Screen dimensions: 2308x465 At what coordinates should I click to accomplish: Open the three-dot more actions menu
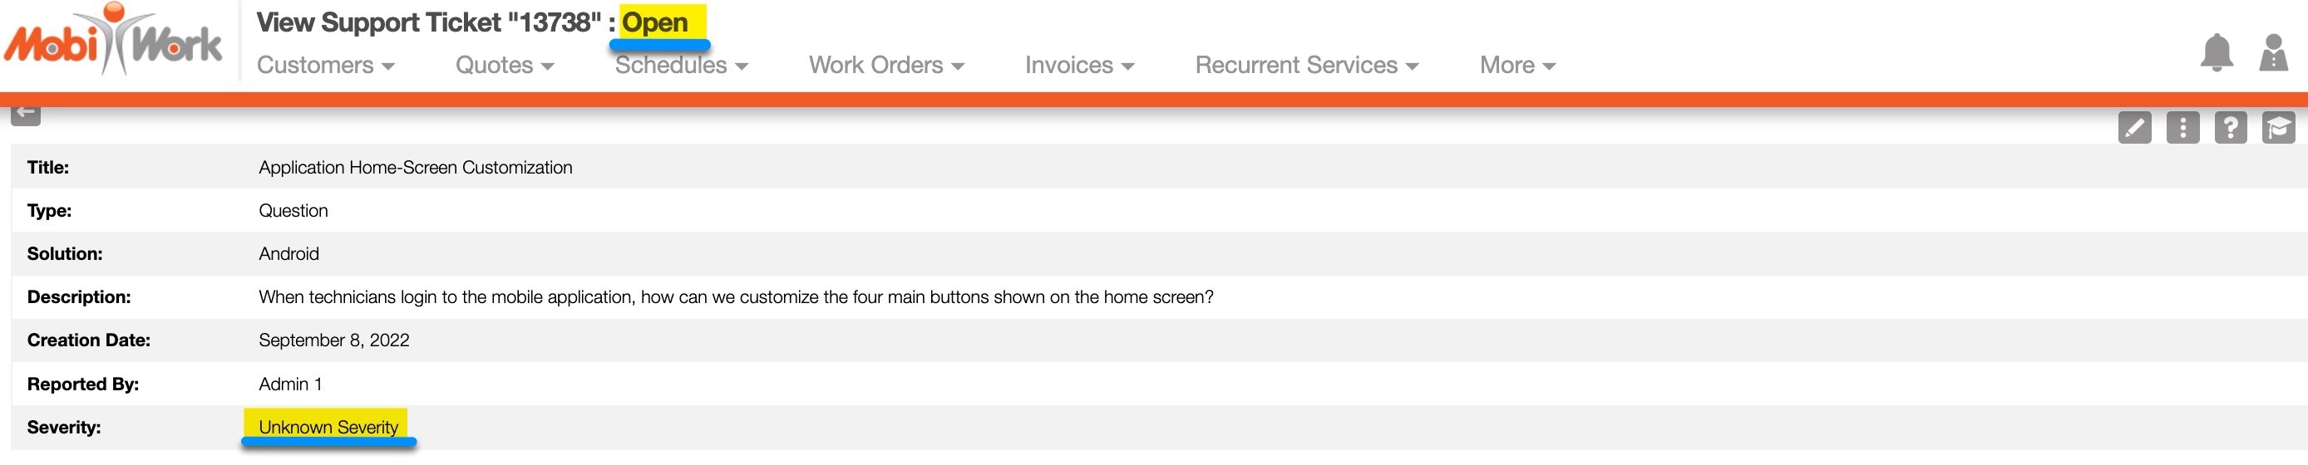2182,128
